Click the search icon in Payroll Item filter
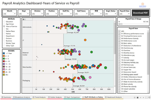151x100 pixels. (x=148, y=28)
